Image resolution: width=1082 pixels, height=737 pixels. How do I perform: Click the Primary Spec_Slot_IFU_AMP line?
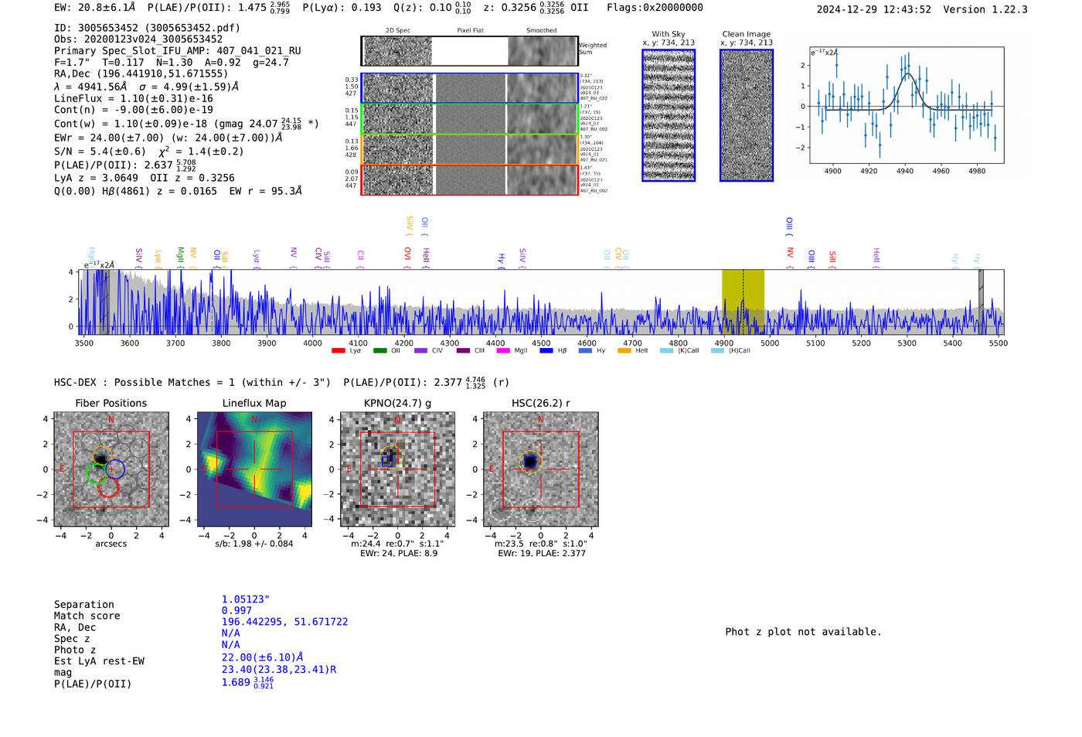[178, 51]
